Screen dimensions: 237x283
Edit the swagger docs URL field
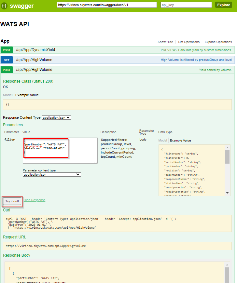[107, 5]
